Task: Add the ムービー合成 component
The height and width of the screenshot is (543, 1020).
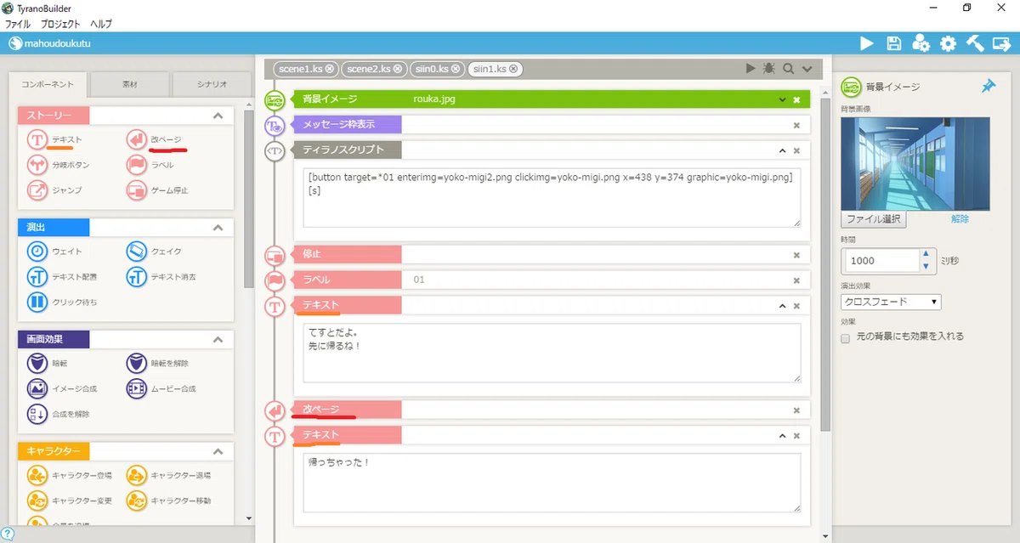Action: (136, 388)
